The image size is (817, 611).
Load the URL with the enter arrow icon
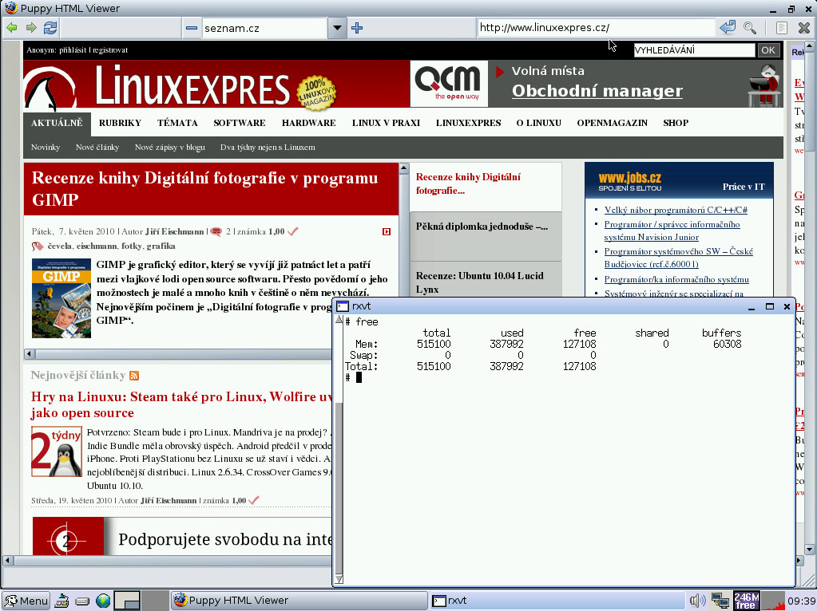tap(728, 28)
